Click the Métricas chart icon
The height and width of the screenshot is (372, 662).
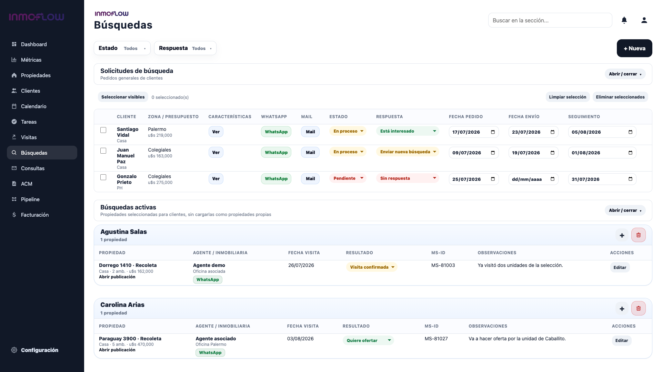pyautogui.click(x=14, y=60)
